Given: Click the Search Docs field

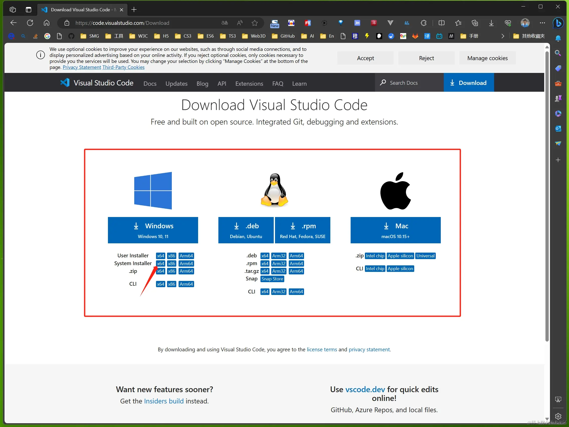Looking at the screenshot, I should (409, 83).
